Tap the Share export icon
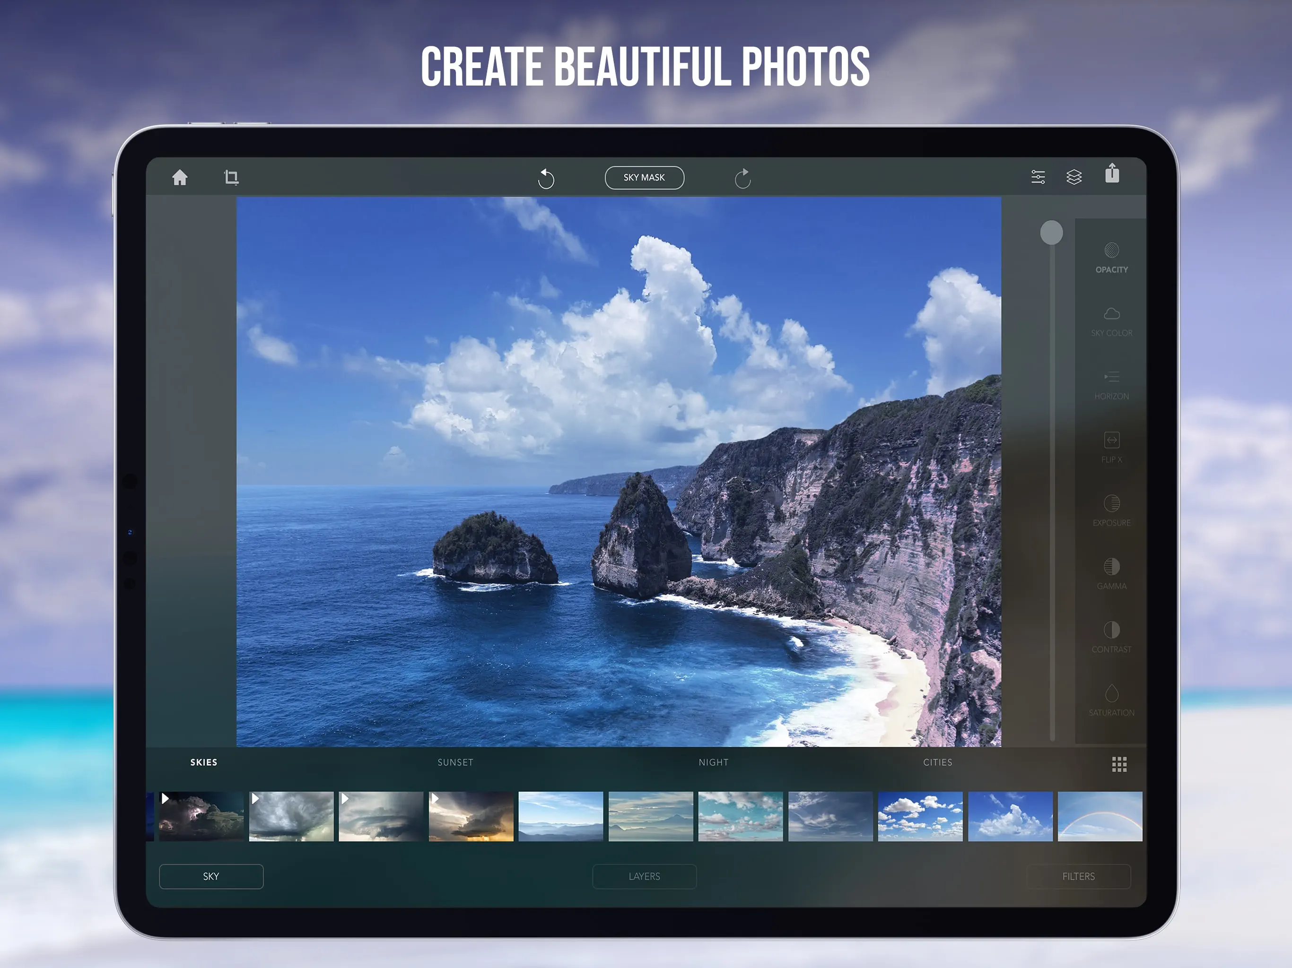The width and height of the screenshot is (1292, 968). tap(1111, 174)
